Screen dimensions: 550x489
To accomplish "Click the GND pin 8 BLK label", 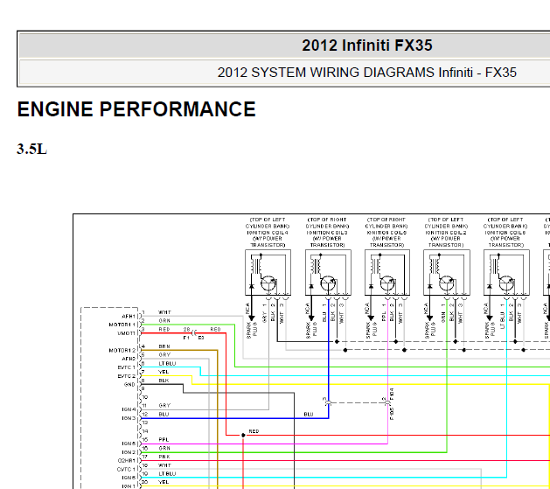I will point(164,381).
